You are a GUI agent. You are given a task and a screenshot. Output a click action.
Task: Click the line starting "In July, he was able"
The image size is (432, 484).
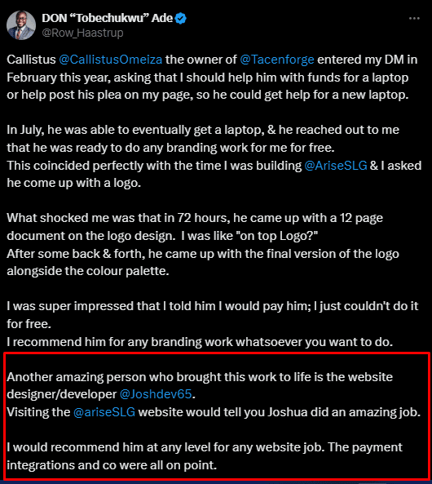coord(203,130)
